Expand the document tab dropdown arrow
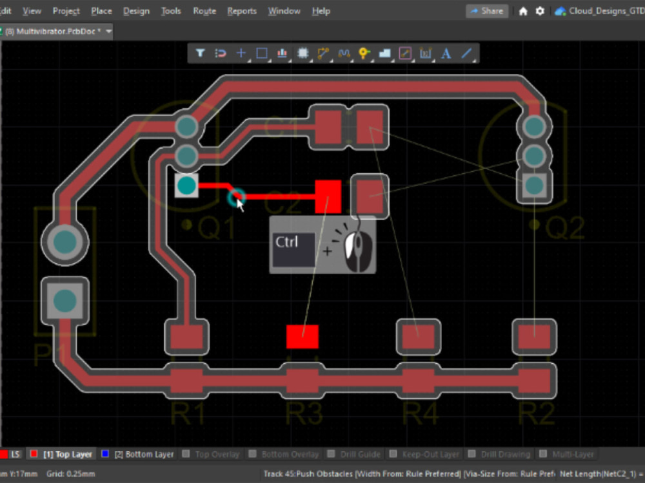Image resolution: width=645 pixels, height=483 pixels. 108,31
